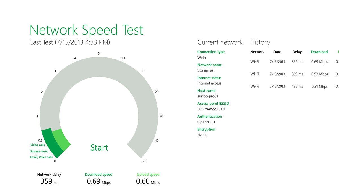Switch to the Current network section
Screen dimensions: 339x191
220,42
